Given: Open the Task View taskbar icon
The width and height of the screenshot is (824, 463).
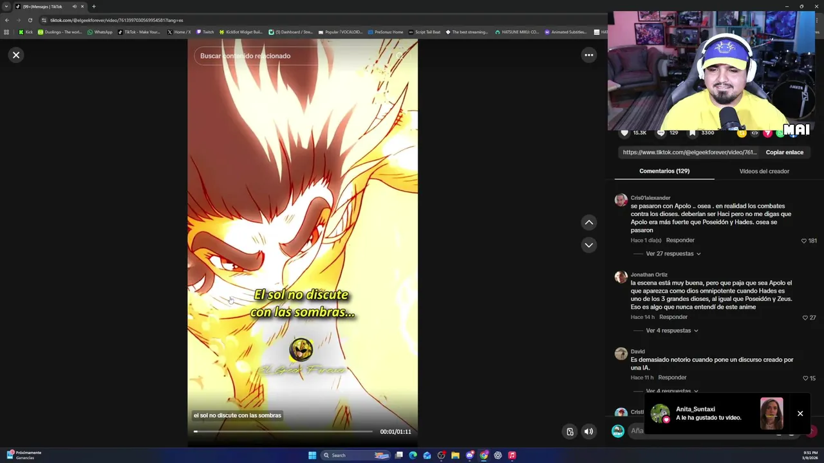Looking at the screenshot, I should pyautogui.click(x=398, y=455).
